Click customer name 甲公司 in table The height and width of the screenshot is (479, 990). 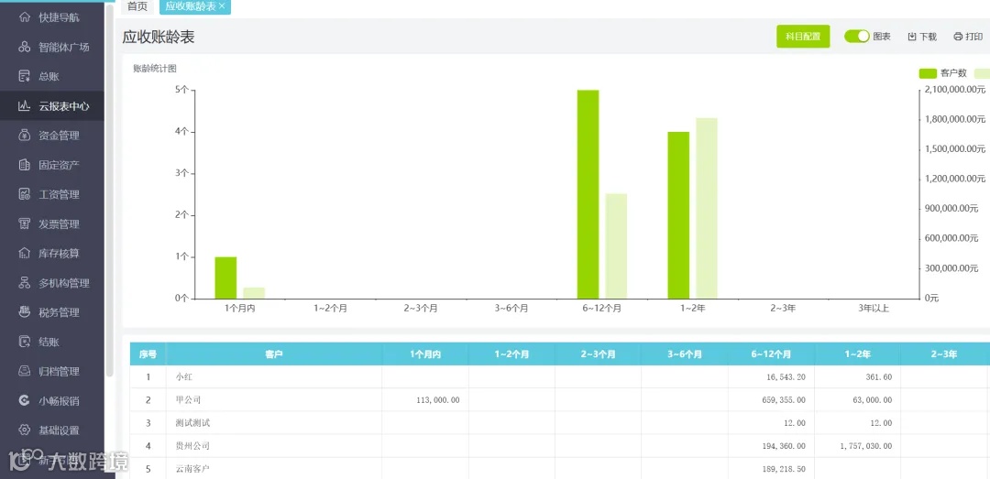pyautogui.click(x=188, y=399)
